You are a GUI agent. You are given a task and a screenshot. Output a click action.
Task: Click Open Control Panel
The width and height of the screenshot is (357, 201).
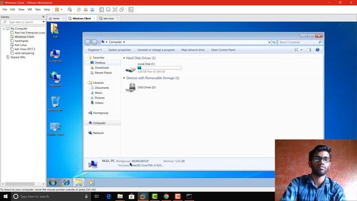(x=223, y=50)
